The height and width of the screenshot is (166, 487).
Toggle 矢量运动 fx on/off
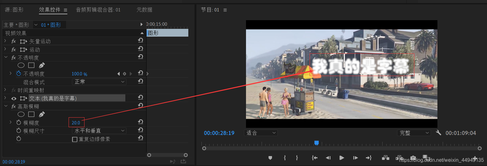[x=13, y=41]
